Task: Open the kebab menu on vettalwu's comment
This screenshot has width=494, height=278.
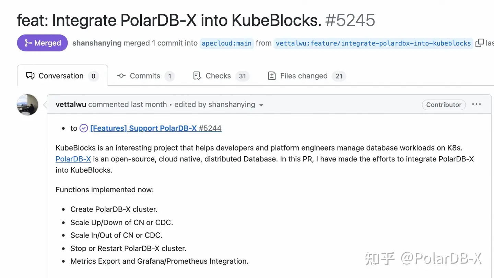Action: tap(477, 105)
